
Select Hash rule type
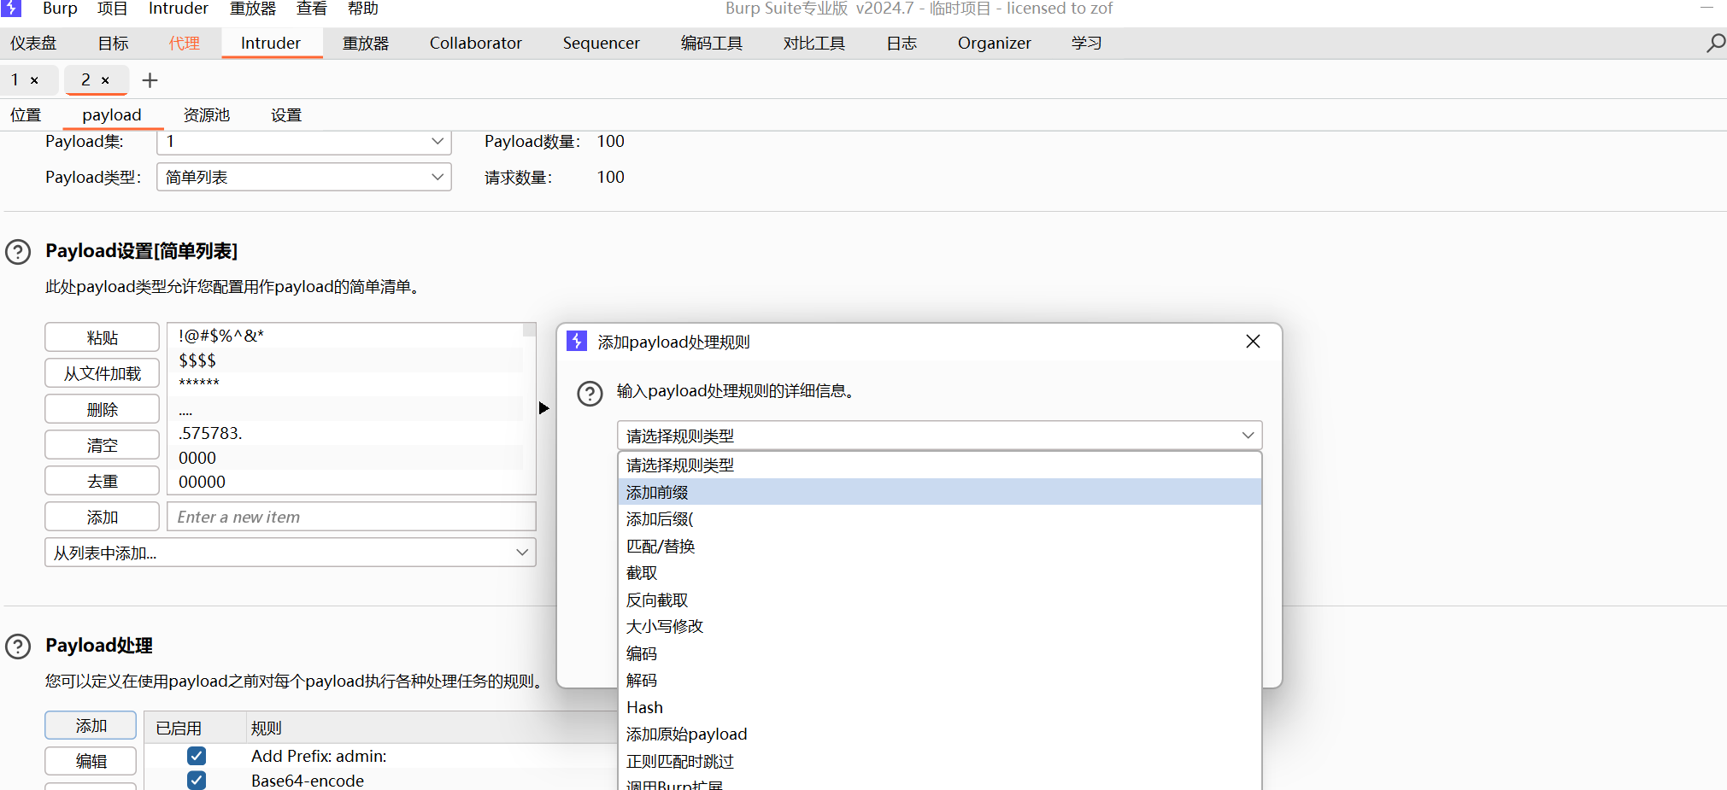(939, 707)
